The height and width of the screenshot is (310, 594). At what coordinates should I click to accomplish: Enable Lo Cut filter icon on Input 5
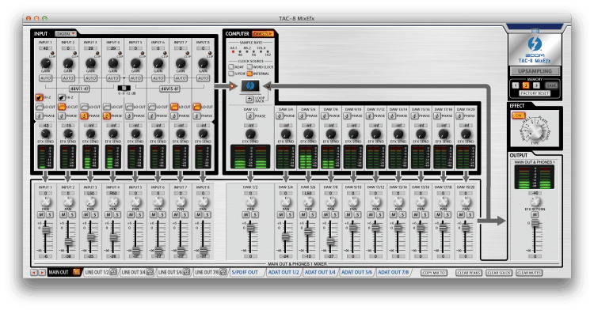tap(129, 107)
